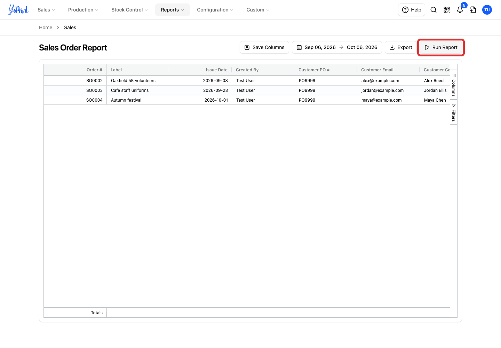501x348 pixels.
Task: Click alex@example.com email cell
Action: click(x=388, y=80)
